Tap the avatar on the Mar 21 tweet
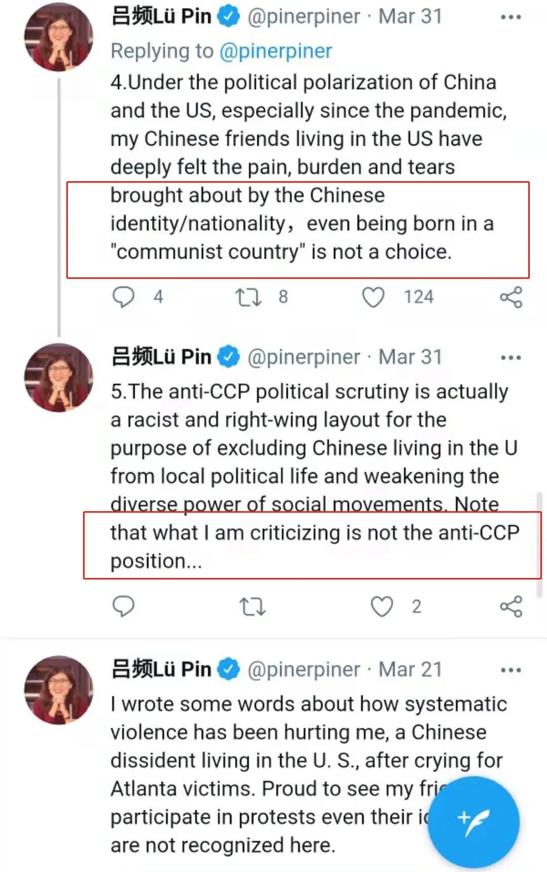547x872 pixels. click(x=59, y=690)
